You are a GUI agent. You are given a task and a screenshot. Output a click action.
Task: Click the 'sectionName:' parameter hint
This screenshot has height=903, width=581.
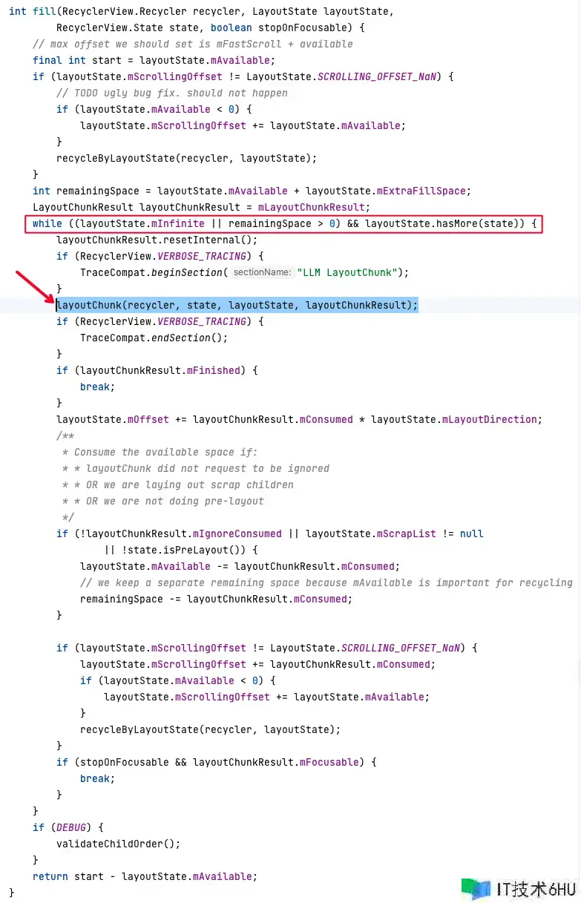[262, 272]
